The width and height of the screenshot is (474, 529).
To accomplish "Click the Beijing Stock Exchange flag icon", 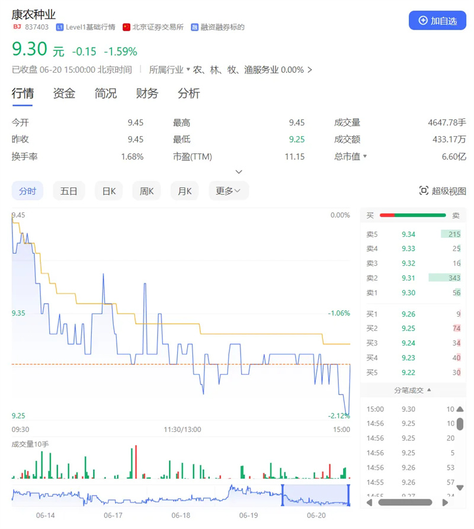I will pyautogui.click(x=126, y=27).
